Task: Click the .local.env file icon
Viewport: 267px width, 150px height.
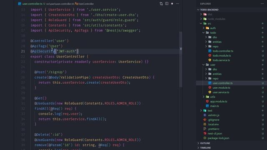Action: (x=205, y=124)
